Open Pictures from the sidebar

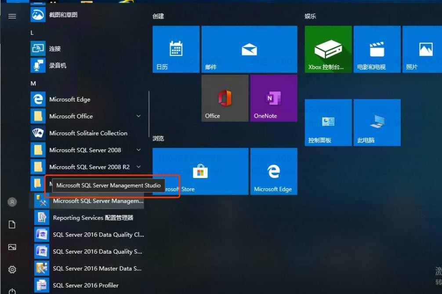coord(12,247)
